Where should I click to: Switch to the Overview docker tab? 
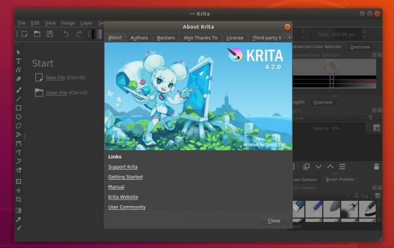pos(360,47)
